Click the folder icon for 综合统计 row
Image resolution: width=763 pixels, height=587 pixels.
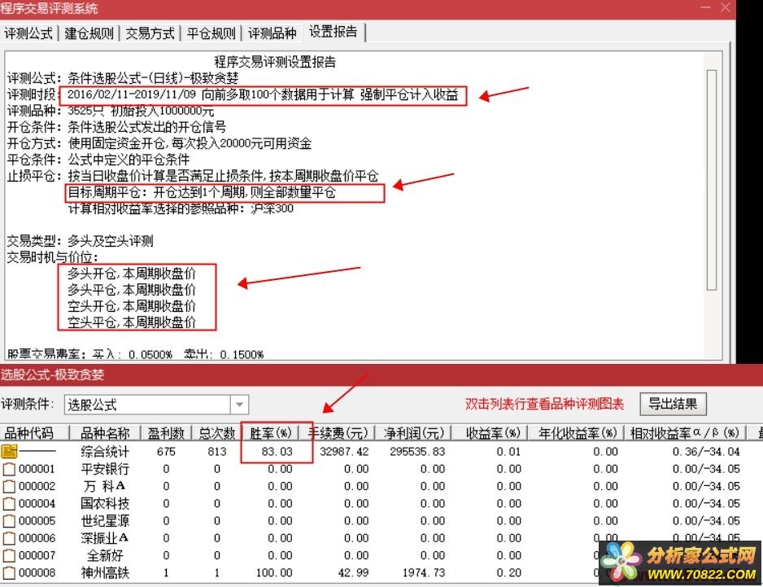(9, 452)
